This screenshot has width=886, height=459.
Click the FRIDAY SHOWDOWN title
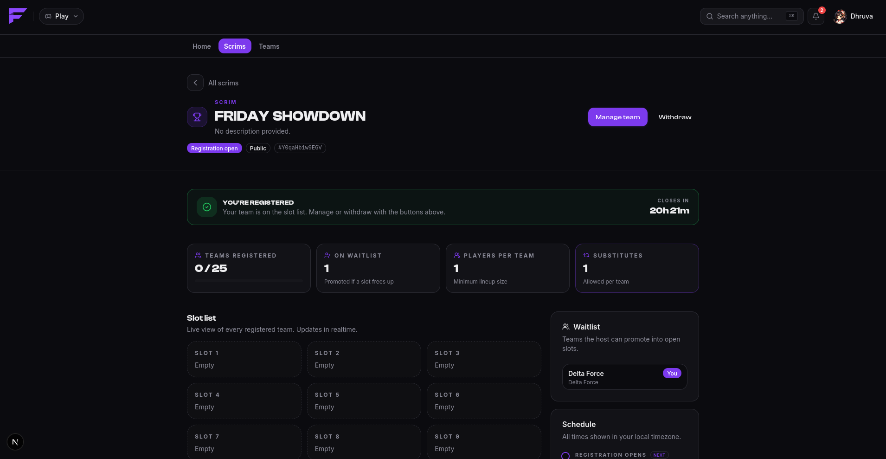tap(290, 116)
